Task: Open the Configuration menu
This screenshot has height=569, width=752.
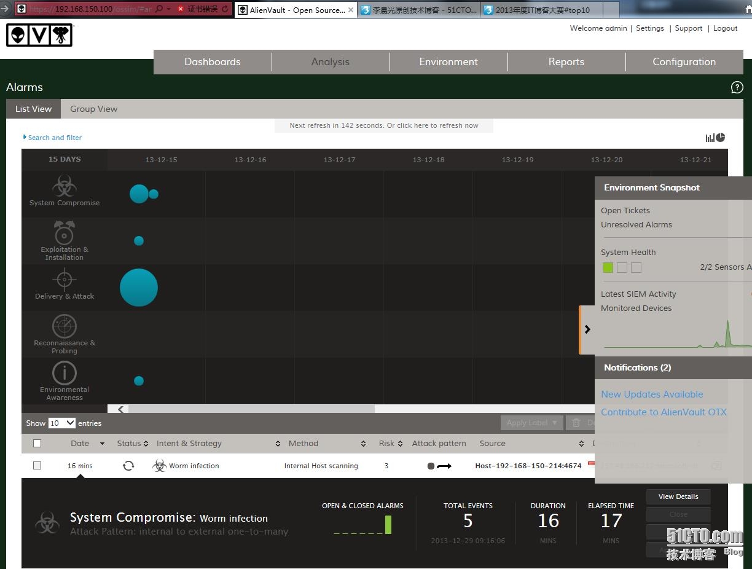Action: (x=684, y=61)
